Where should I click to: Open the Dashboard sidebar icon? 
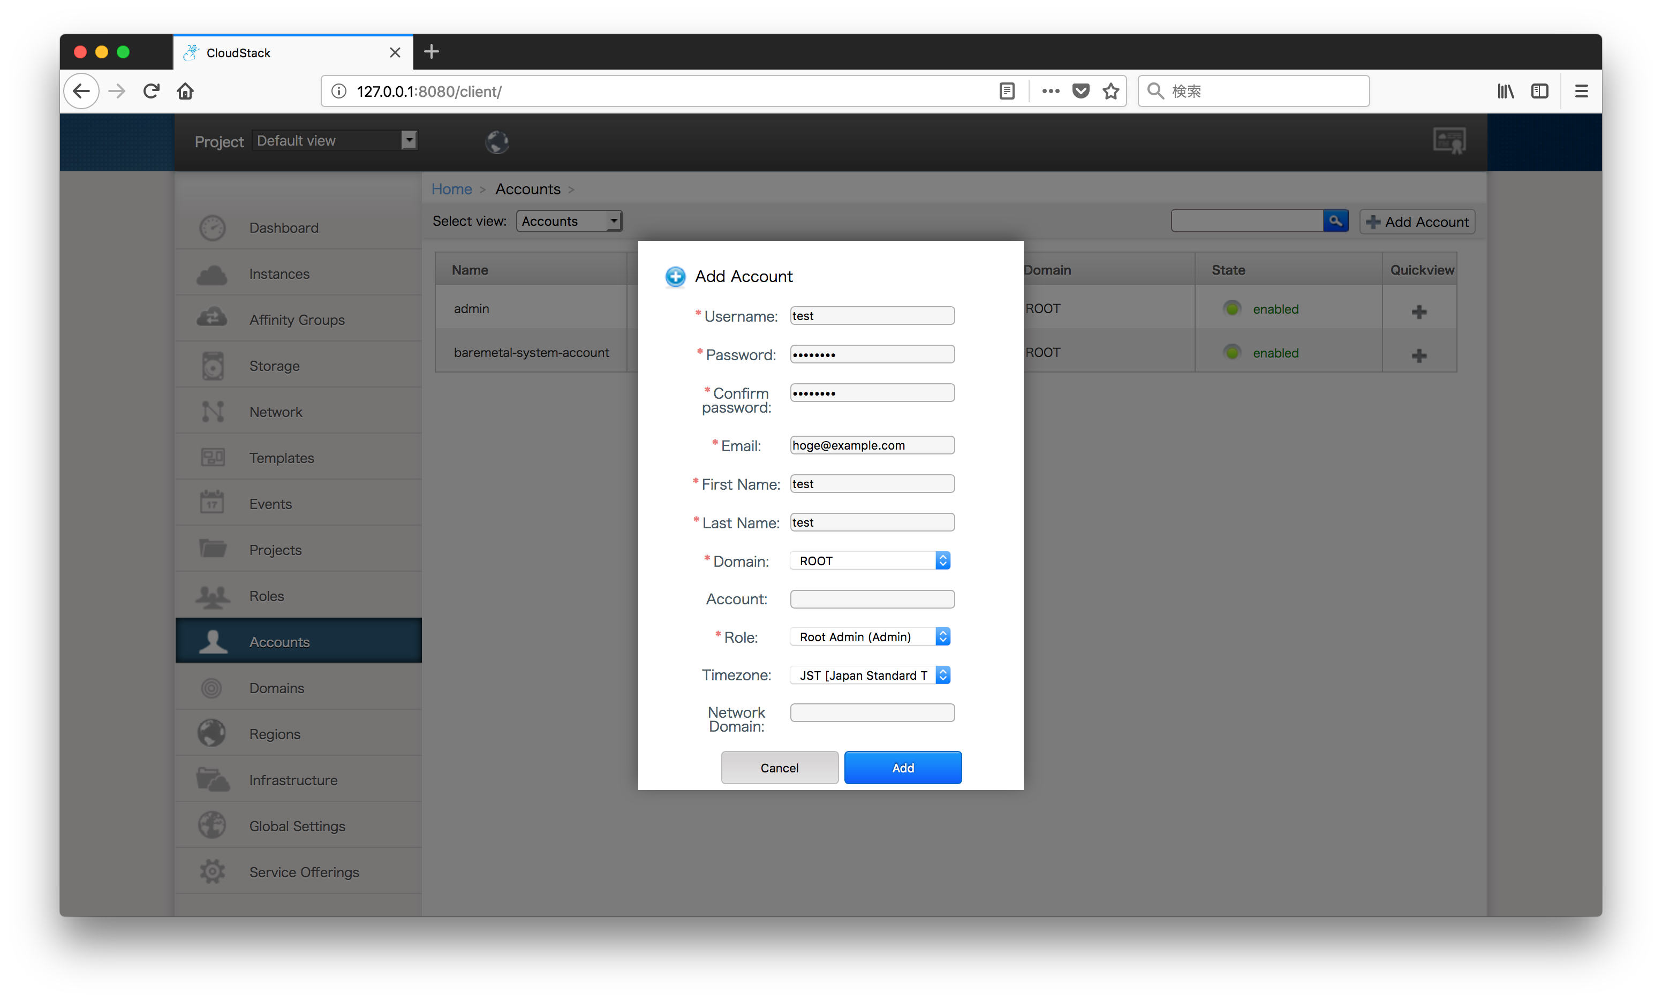(x=213, y=228)
